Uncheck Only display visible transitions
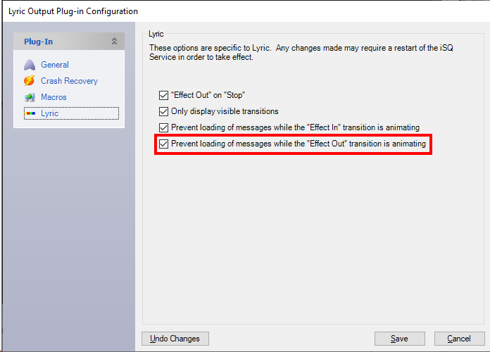 click(164, 111)
